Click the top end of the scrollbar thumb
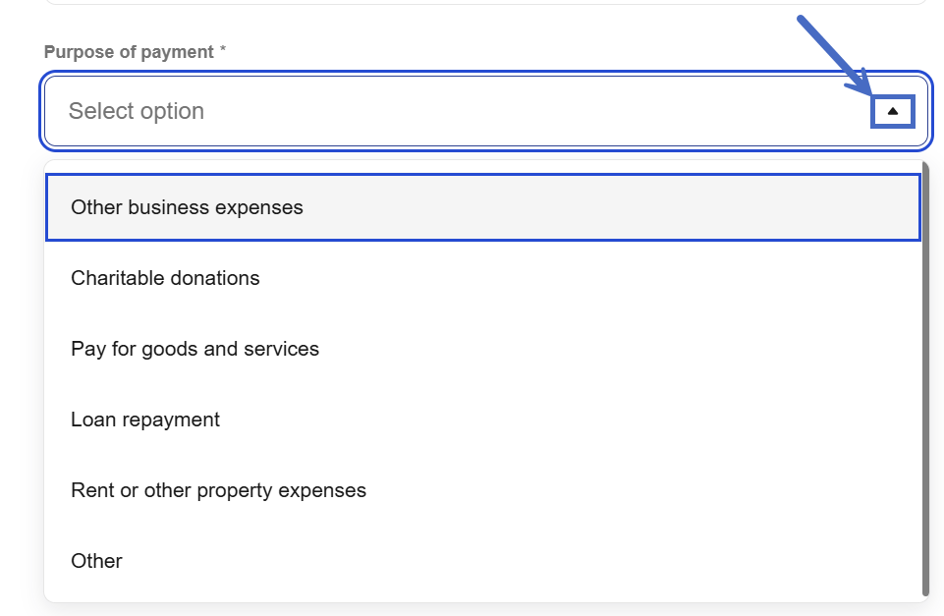 (x=925, y=177)
